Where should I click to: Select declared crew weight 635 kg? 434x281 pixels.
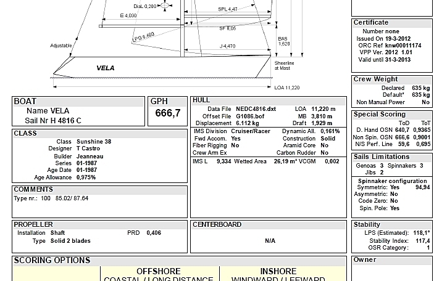[420, 88]
